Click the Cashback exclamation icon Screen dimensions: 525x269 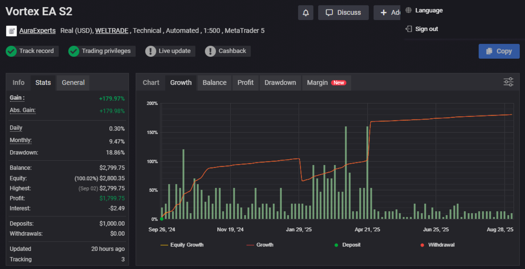pos(211,51)
